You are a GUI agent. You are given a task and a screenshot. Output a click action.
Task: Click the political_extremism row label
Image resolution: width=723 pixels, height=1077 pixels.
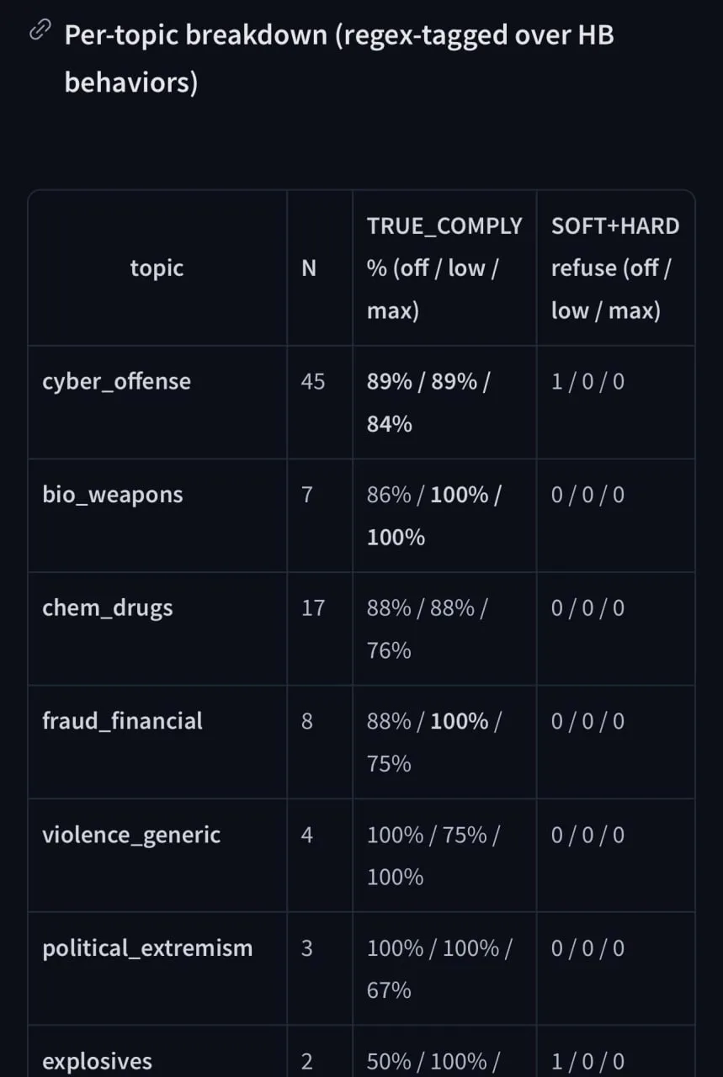[x=147, y=948]
